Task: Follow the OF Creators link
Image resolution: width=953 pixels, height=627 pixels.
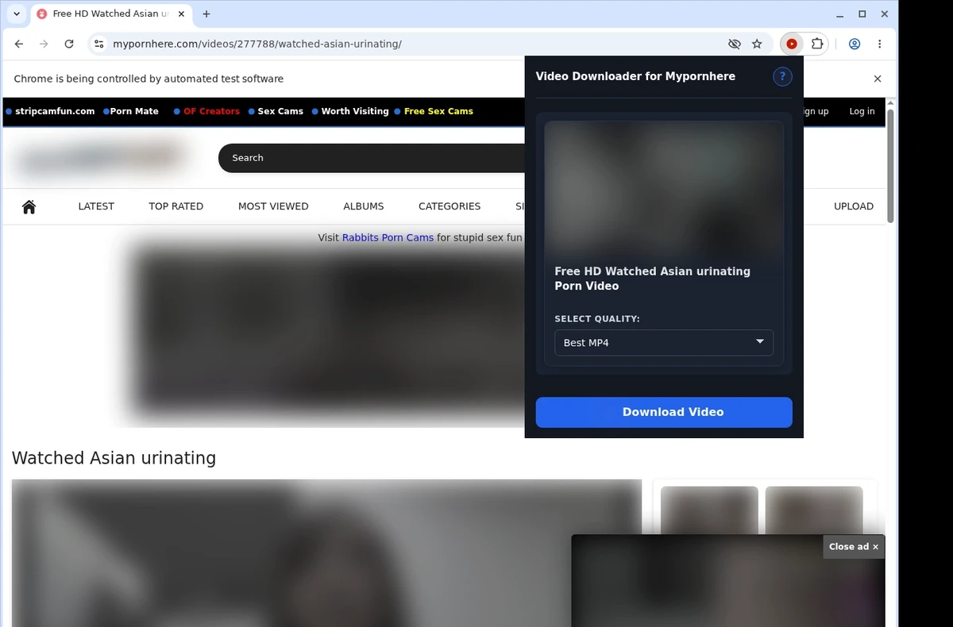Action: 211,111
